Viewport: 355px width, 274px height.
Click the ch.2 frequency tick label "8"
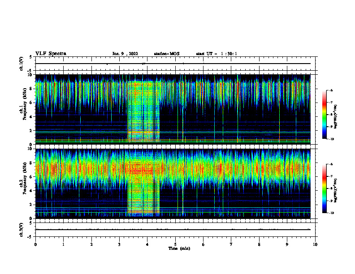31,163
